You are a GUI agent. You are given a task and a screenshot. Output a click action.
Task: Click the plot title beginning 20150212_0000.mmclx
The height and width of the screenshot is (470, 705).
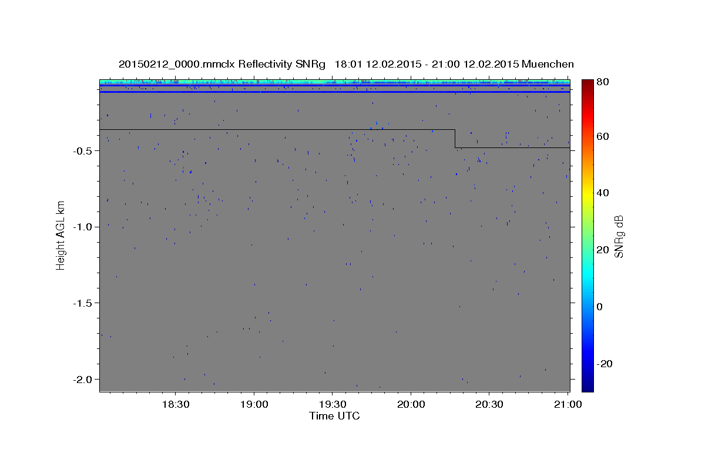346,64
